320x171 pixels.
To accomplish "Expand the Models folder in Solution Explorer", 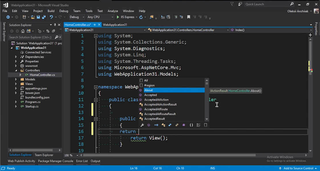I will point(16,79).
